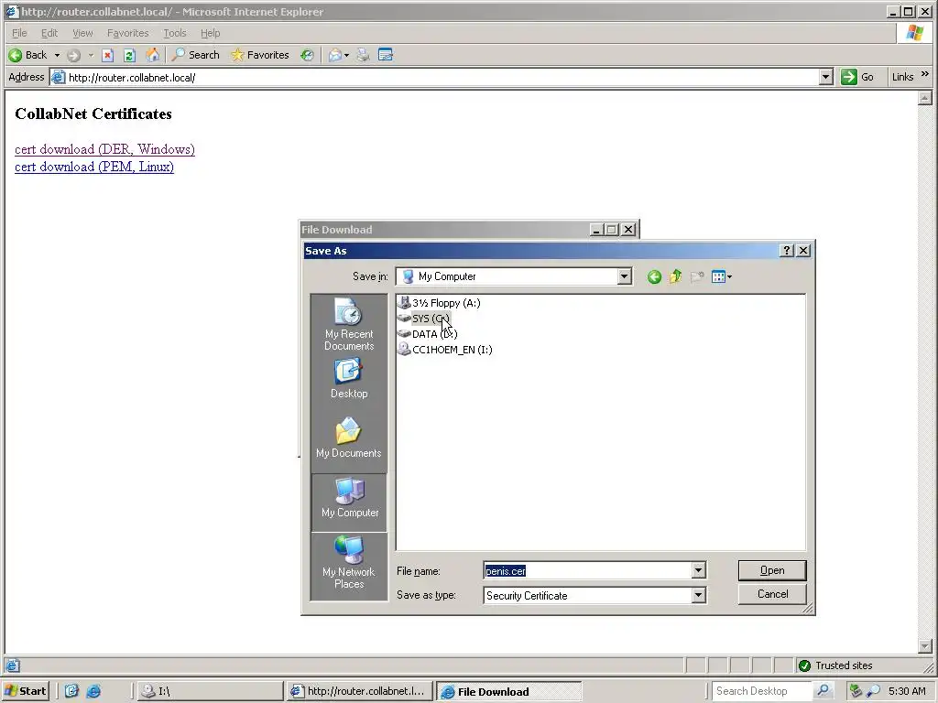
Task: Click the Create New Folder icon in Save As
Action: click(697, 276)
